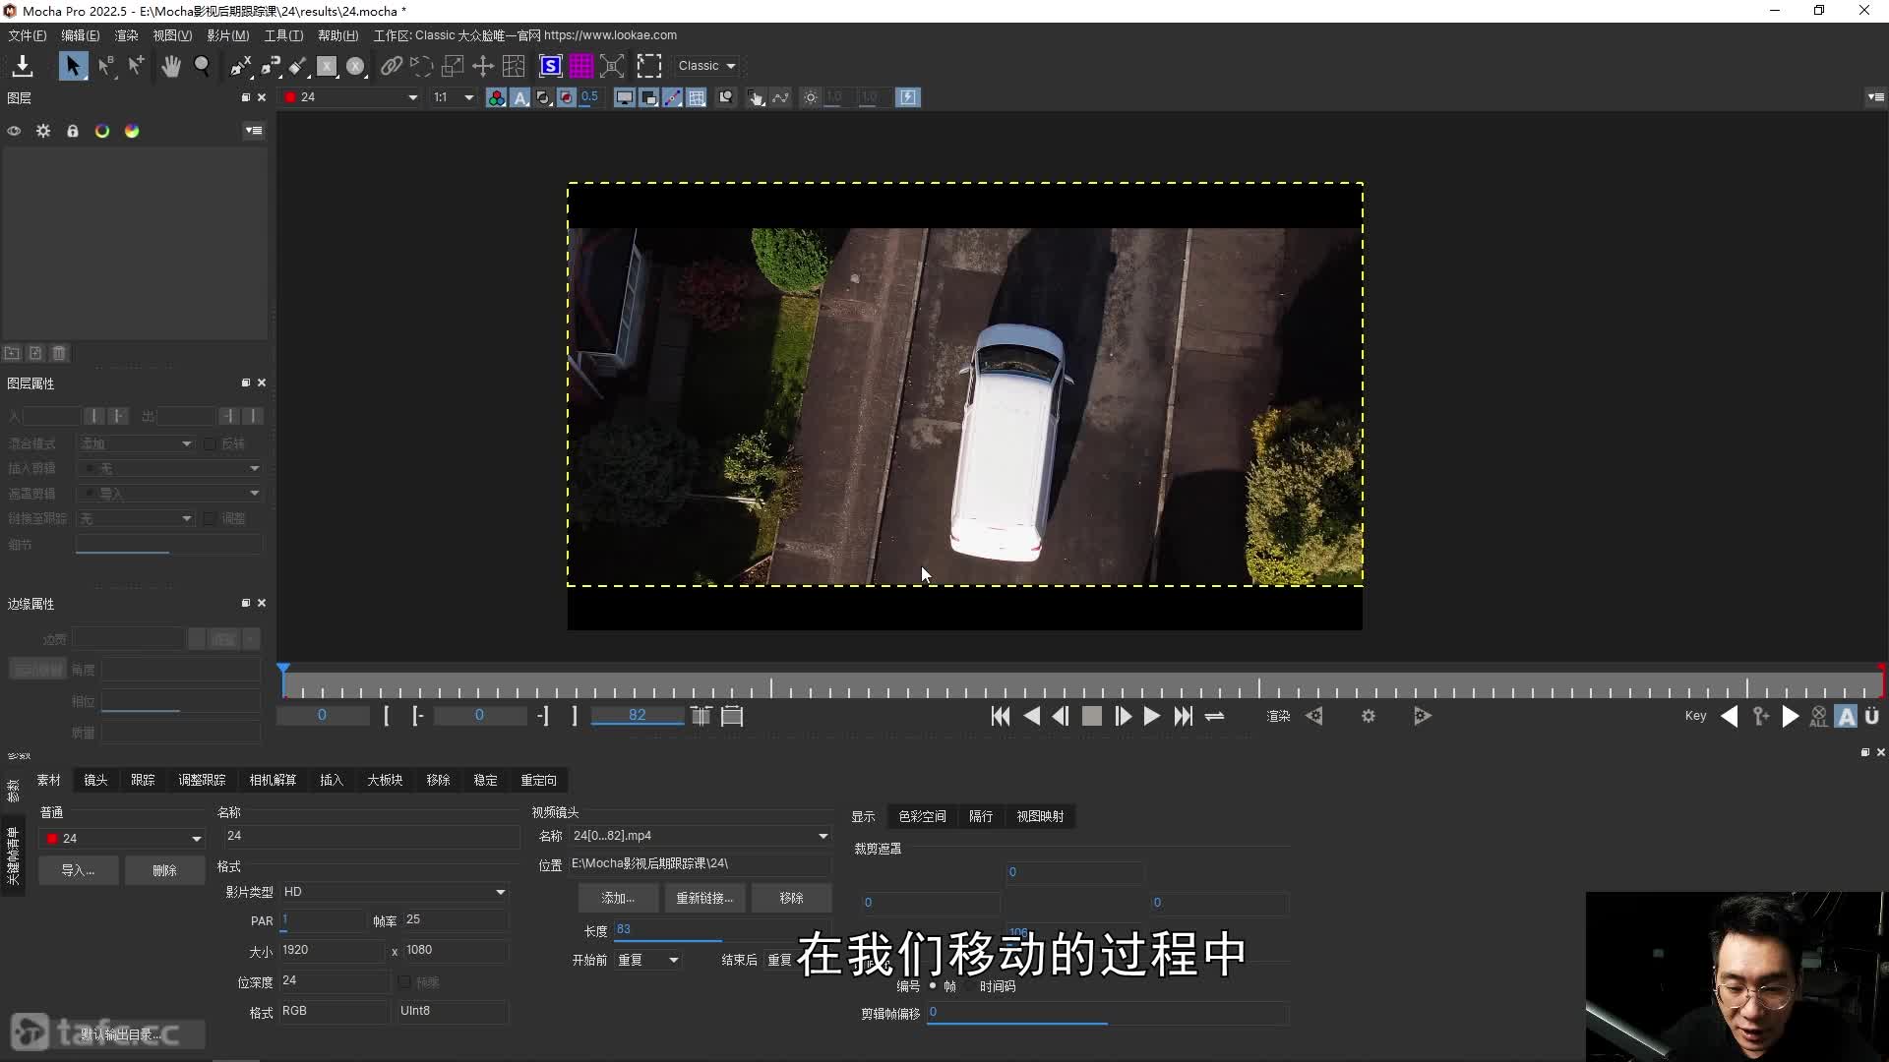
Task: Select the Create Bezier-Spline Layer tool
Action: [271, 66]
